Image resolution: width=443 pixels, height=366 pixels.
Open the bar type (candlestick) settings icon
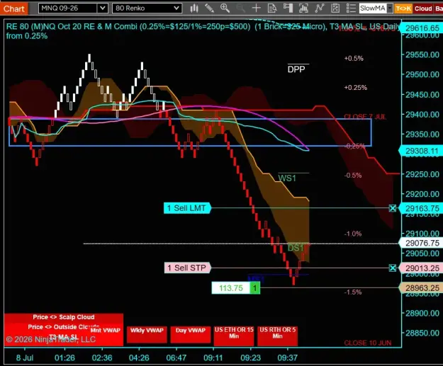(x=194, y=8)
